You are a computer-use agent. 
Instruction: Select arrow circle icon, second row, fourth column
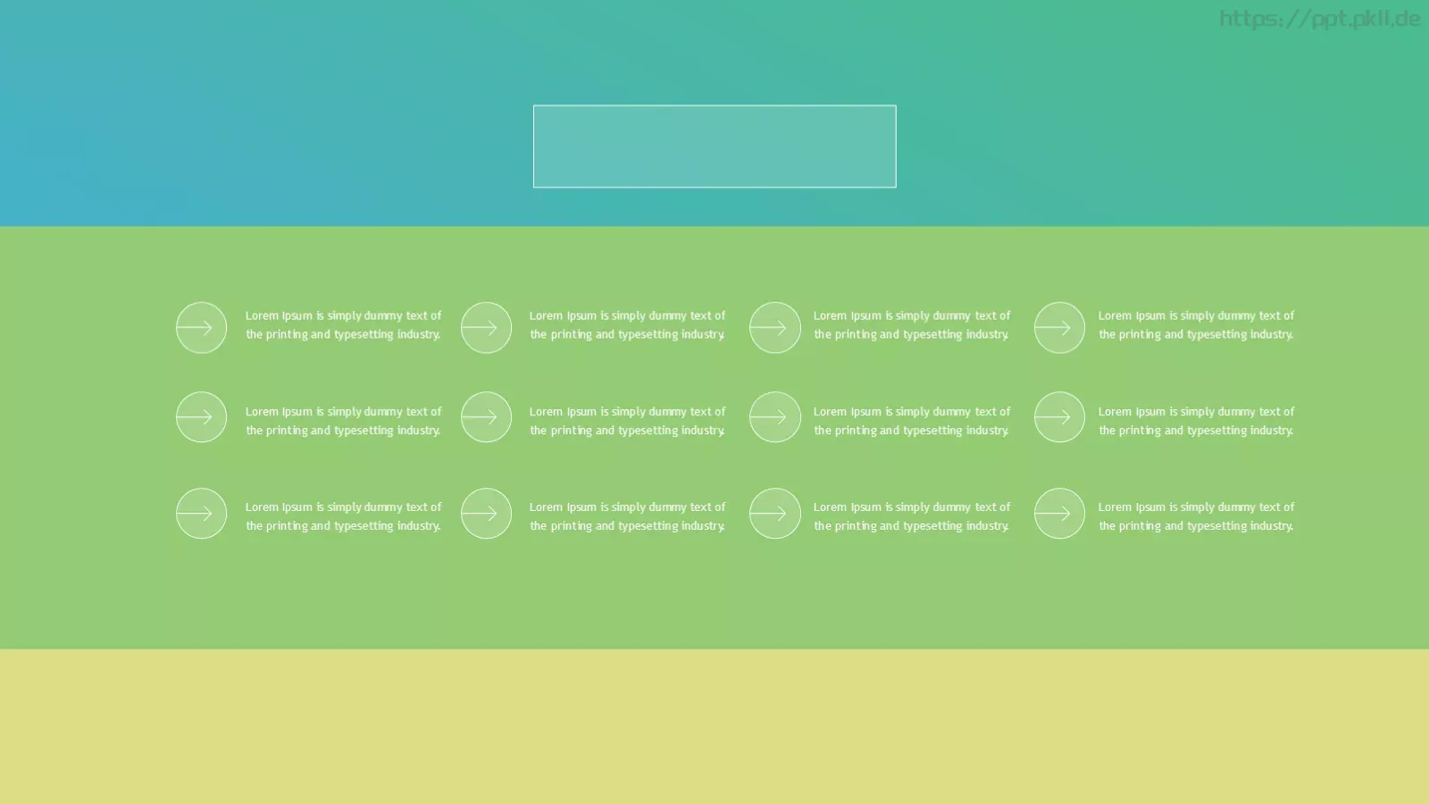coord(1059,417)
